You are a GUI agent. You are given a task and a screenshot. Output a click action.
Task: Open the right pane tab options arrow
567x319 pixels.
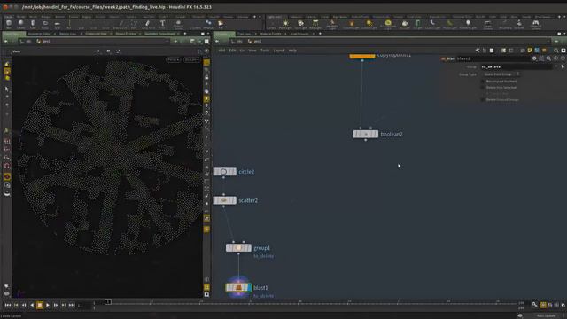[x=564, y=34]
